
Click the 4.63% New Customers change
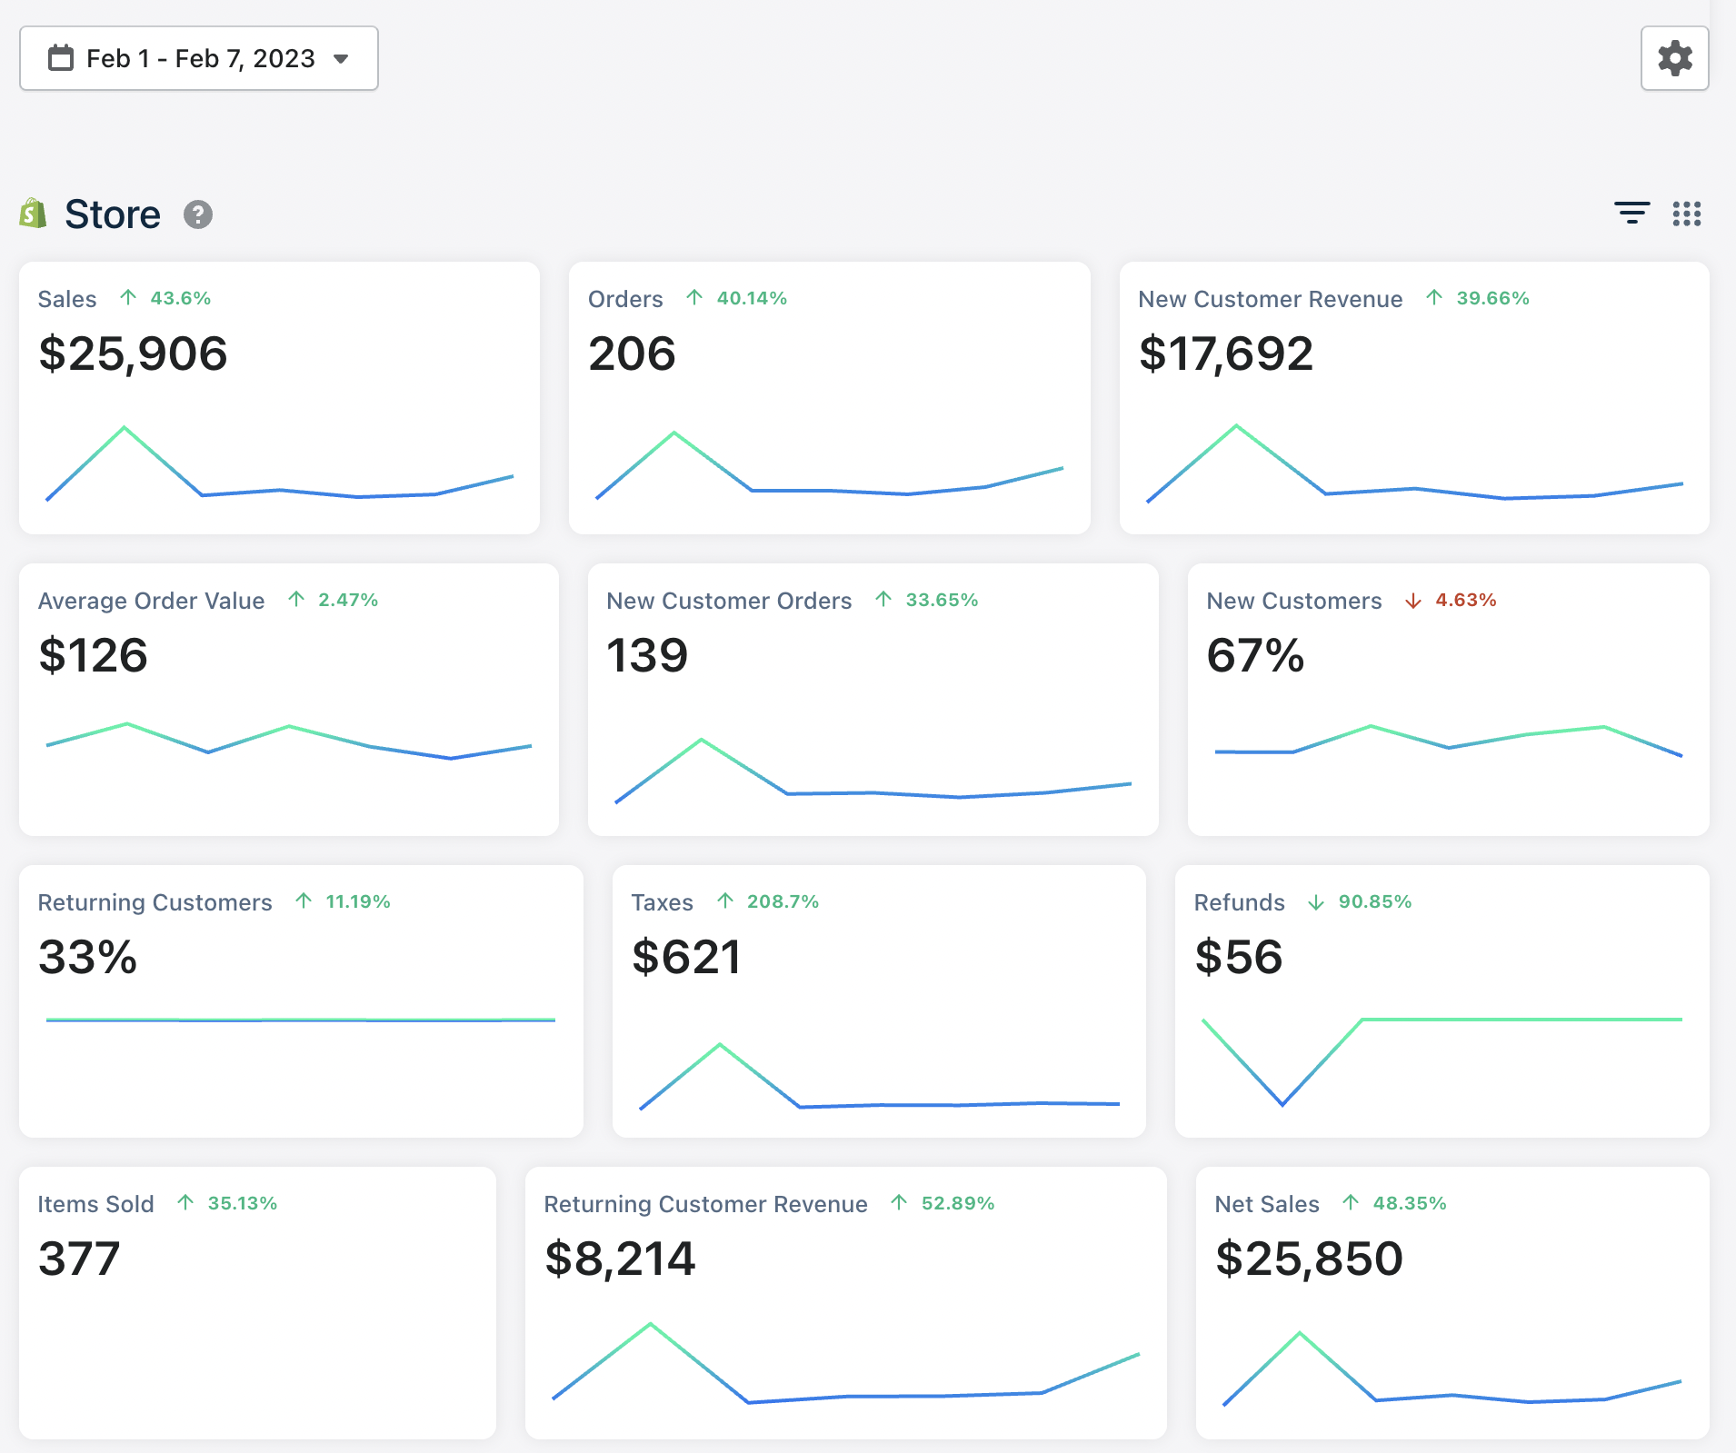[x=1465, y=600]
